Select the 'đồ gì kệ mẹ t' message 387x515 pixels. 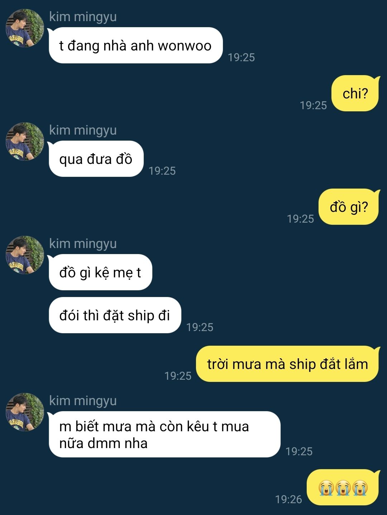(x=100, y=272)
